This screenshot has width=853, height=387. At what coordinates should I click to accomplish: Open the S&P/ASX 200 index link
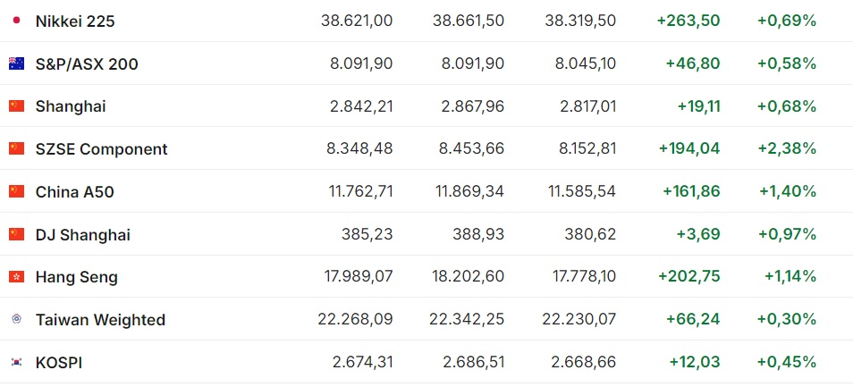coord(87,63)
